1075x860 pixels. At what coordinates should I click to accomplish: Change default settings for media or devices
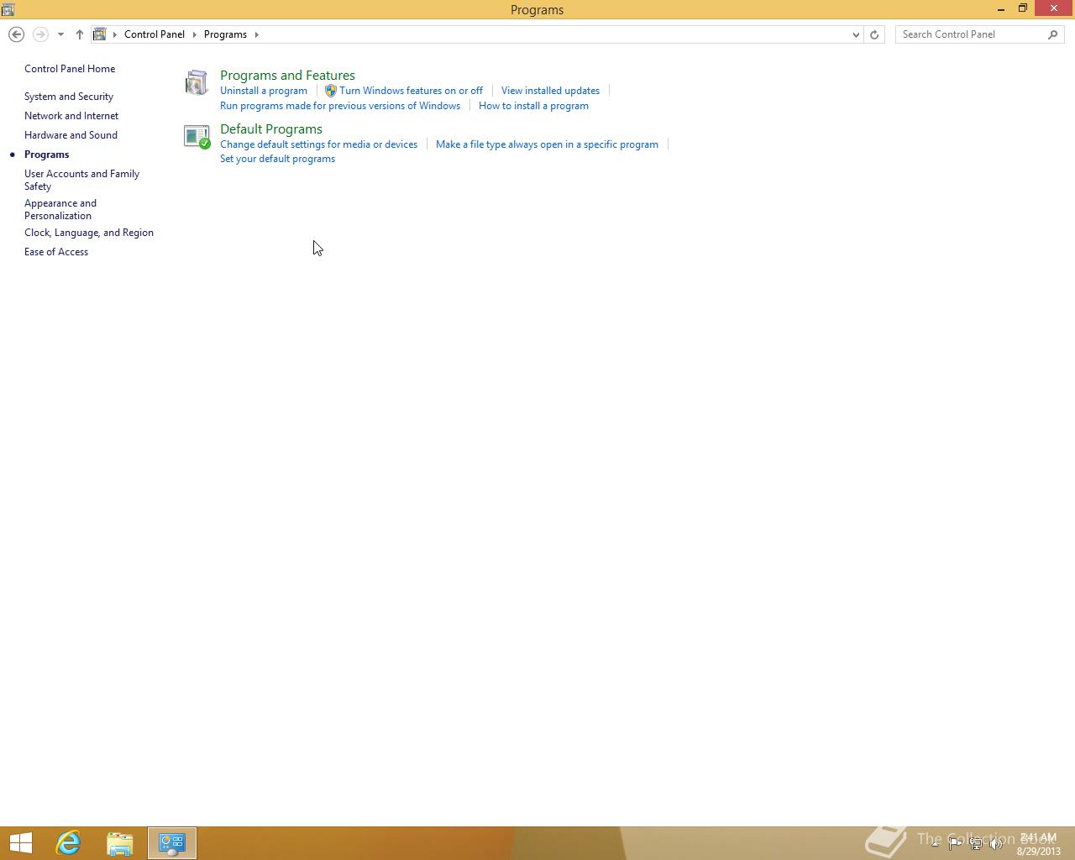[318, 144]
